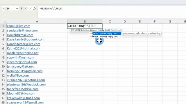This screenshot has width=186, height=104.
Task: Confirm the formula with the checkmark icon
Action: (x=30, y=8)
